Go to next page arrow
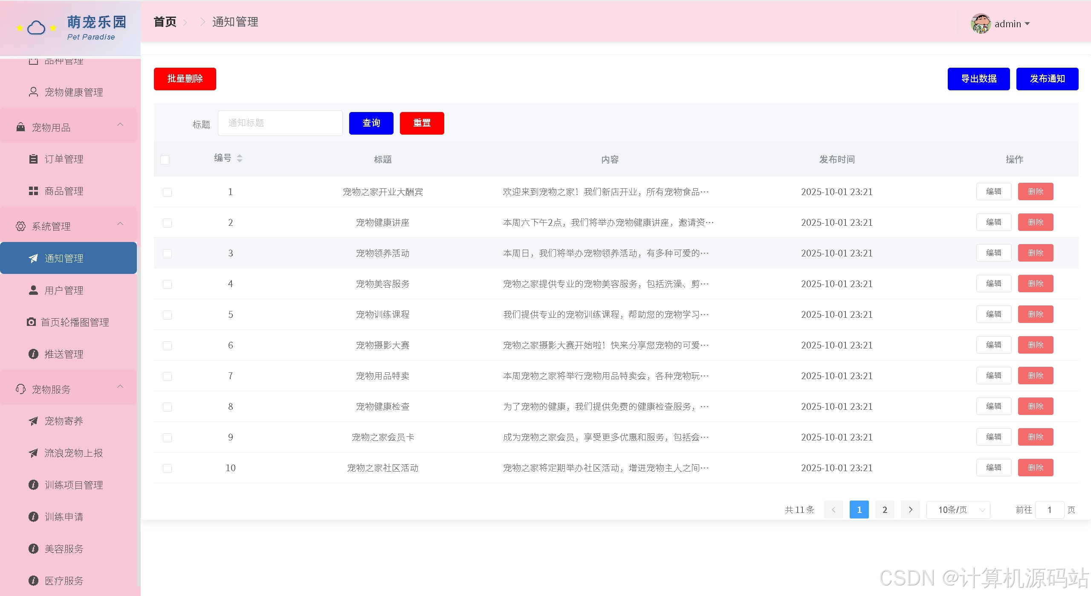Screen dimensions: 1091x596 (910, 510)
